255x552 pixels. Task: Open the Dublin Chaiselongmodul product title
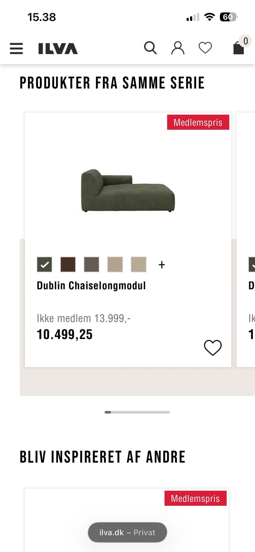click(91, 286)
